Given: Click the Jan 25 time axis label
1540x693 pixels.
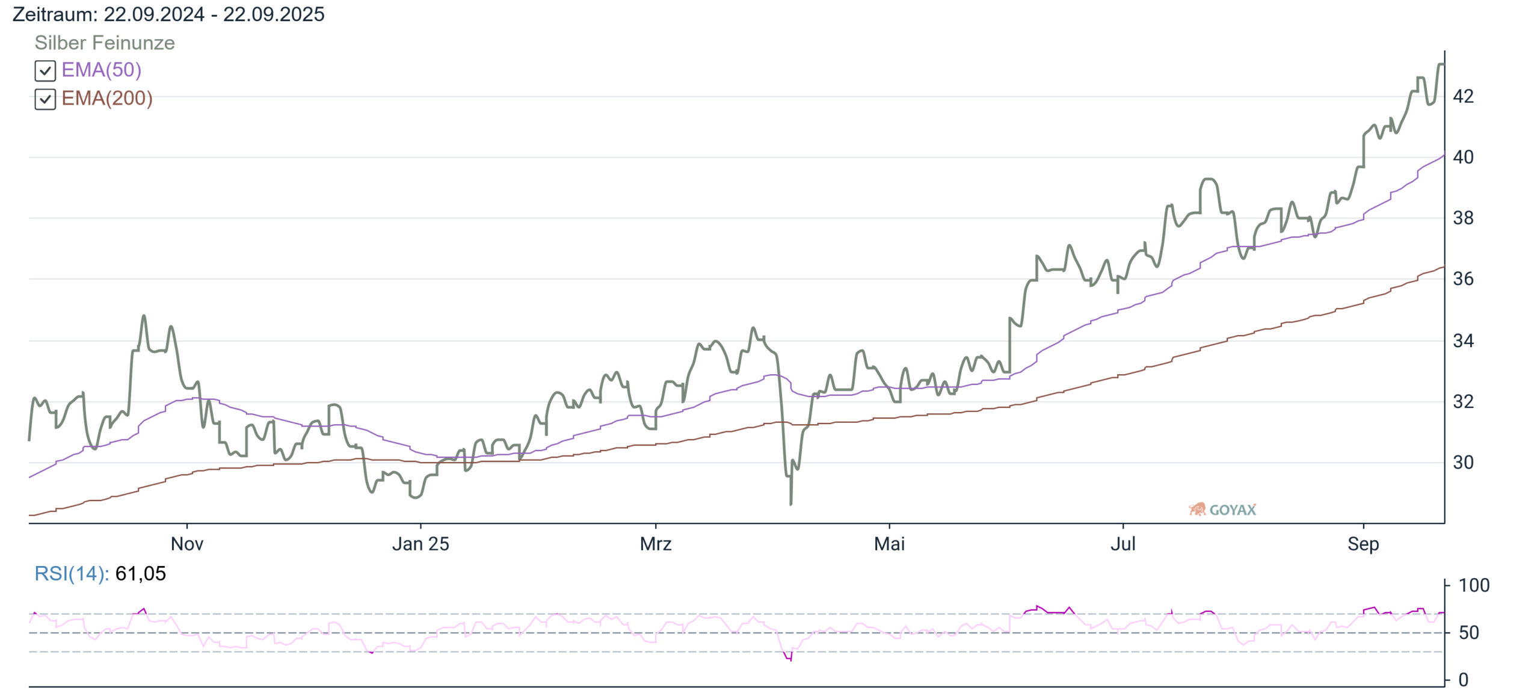Looking at the screenshot, I should (x=420, y=544).
